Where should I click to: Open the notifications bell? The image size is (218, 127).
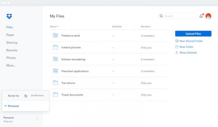pos(201,16)
